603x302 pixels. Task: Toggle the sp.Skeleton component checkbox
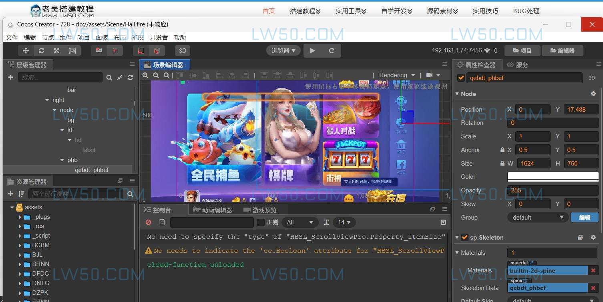[464, 238]
